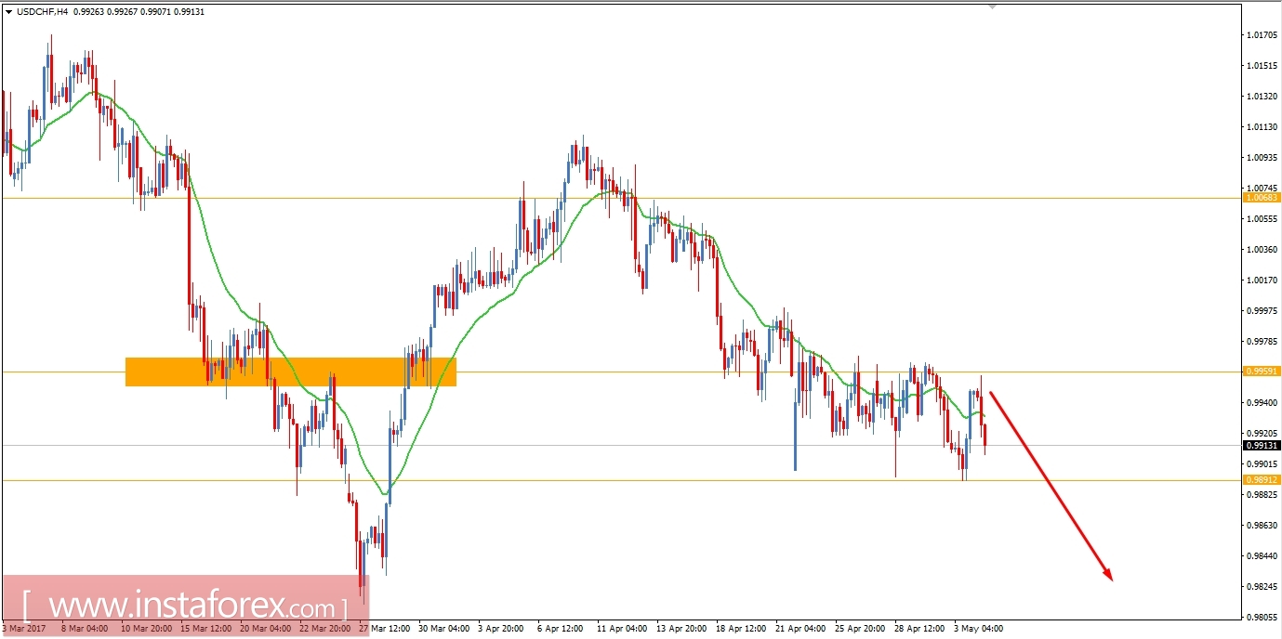This screenshot has width=1282, height=639.
Task: Select the orange 0.99591 price tag
Action: point(1262,372)
